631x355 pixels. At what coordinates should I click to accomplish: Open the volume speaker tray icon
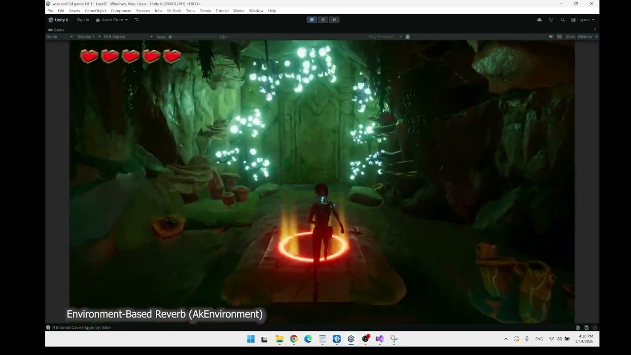pyautogui.click(x=559, y=339)
